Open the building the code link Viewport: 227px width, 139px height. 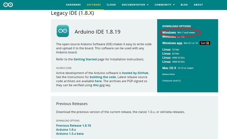103,77
